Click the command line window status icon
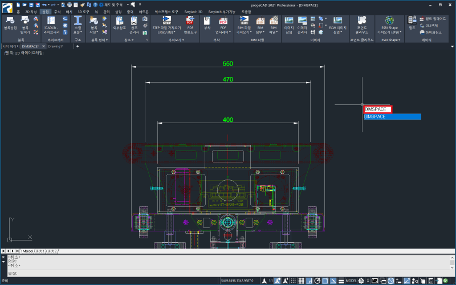The height and width of the screenshot is (285, 456). click(375, 280)
